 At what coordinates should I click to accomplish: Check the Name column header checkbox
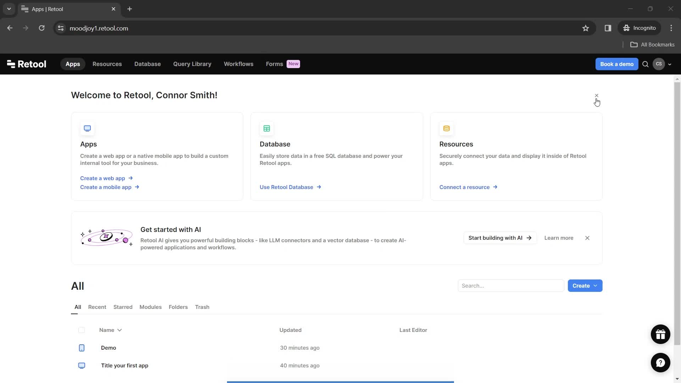click(81, 330)
